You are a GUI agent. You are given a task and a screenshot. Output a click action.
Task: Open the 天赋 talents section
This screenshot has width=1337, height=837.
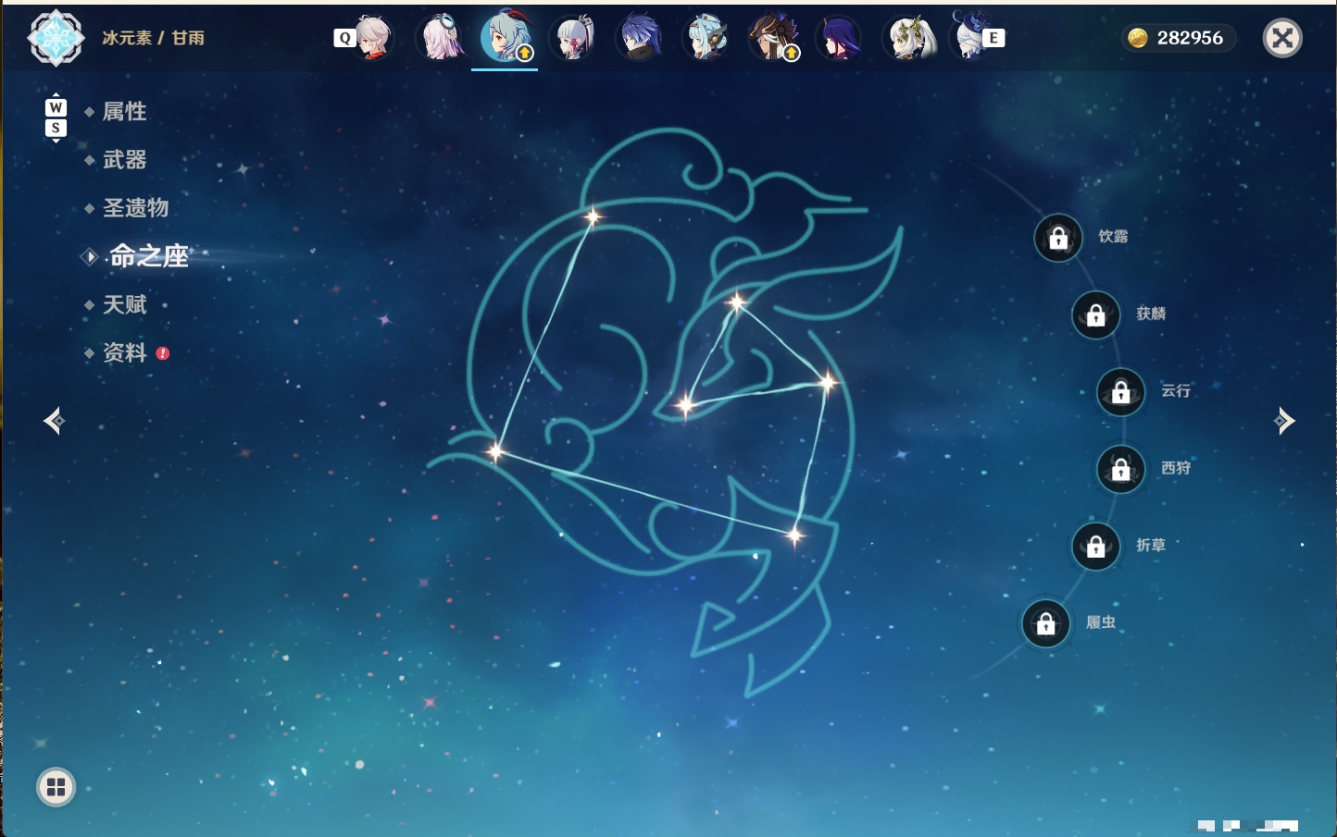[x=124, y=304]
